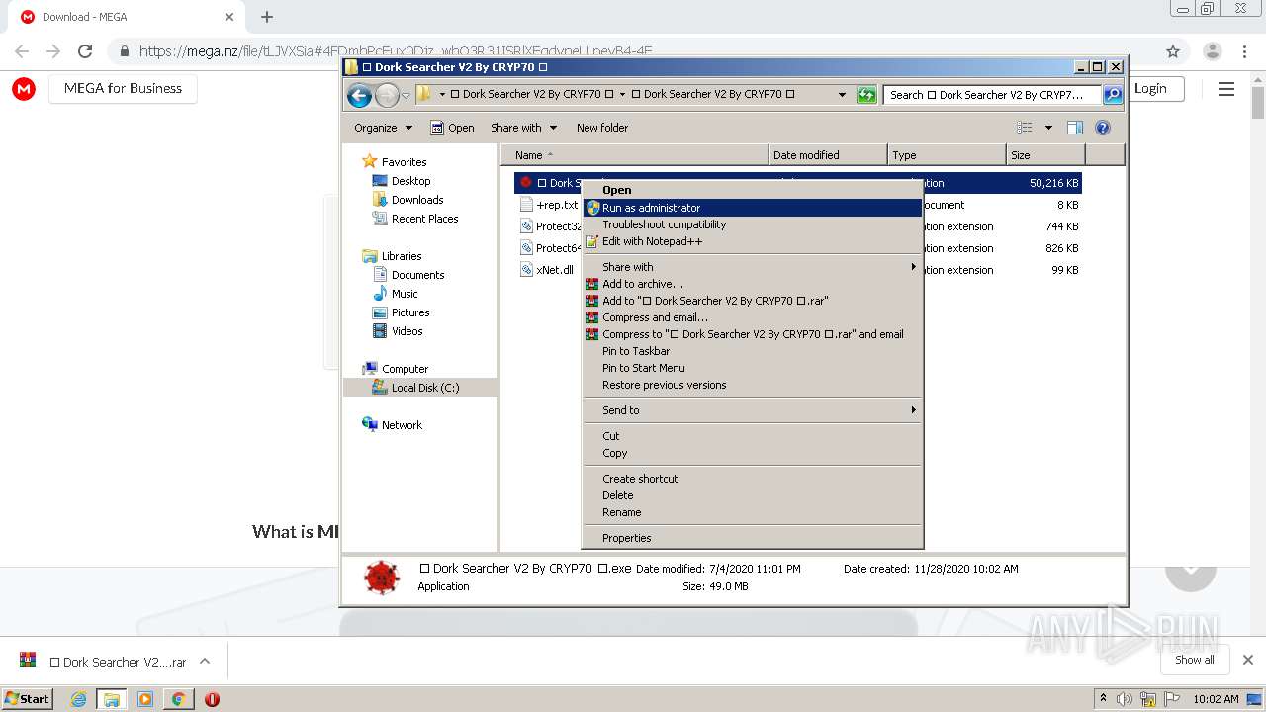Sort by Size column header
Screen dimensions: 1266x712
coord(1045,155)
